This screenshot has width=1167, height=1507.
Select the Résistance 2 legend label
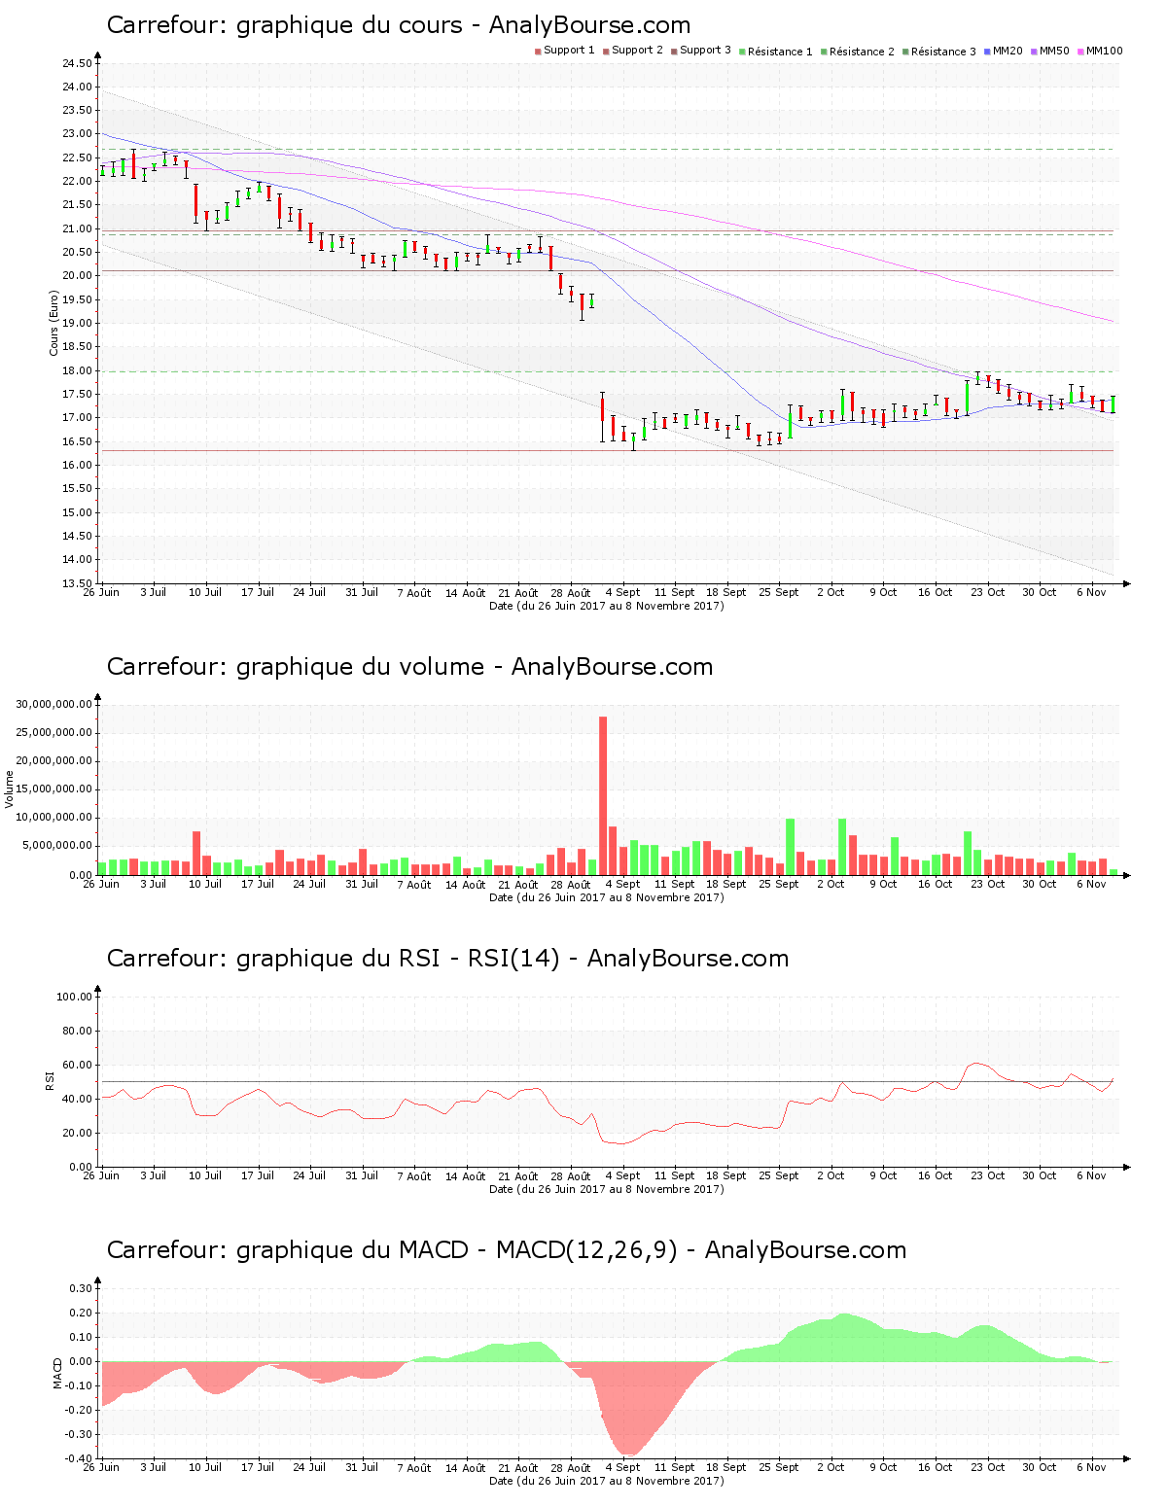(x=862, y=52)
